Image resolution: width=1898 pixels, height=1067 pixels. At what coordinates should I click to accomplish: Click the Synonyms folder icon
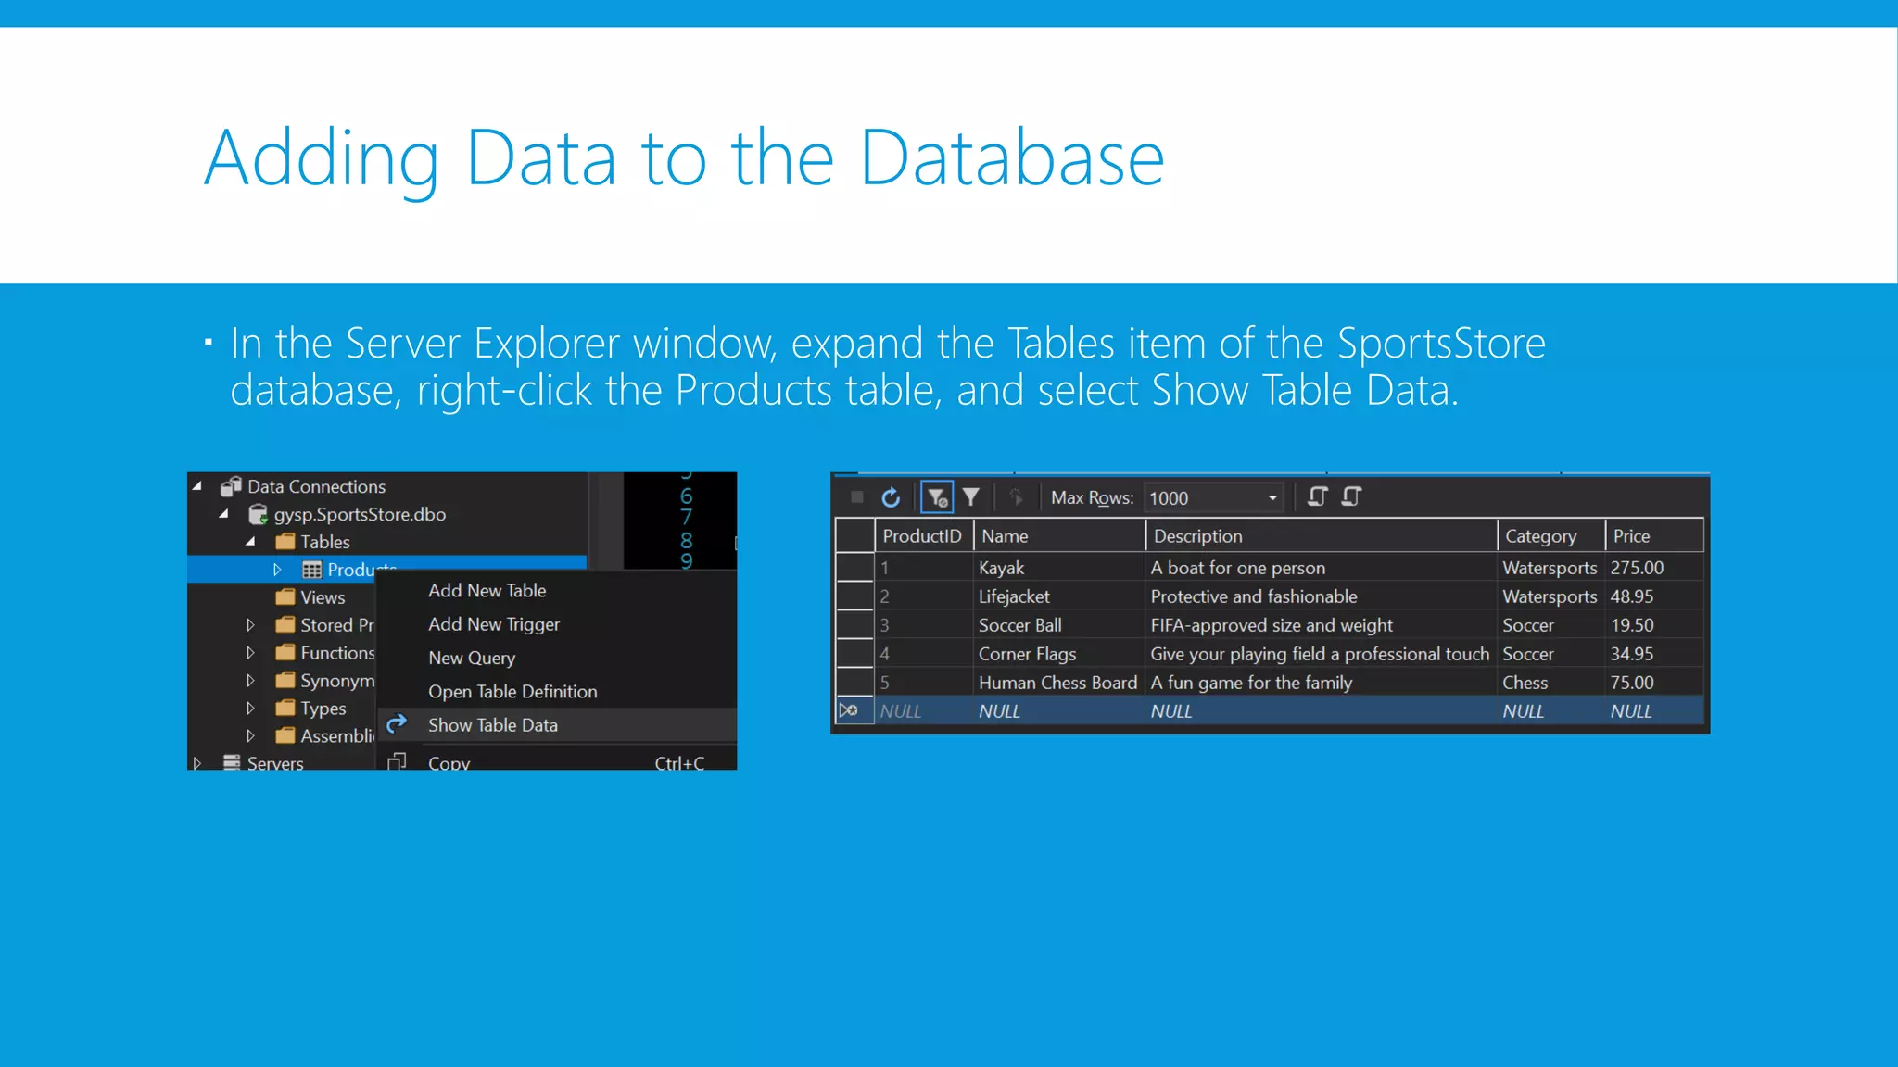[x=285, y=680]
